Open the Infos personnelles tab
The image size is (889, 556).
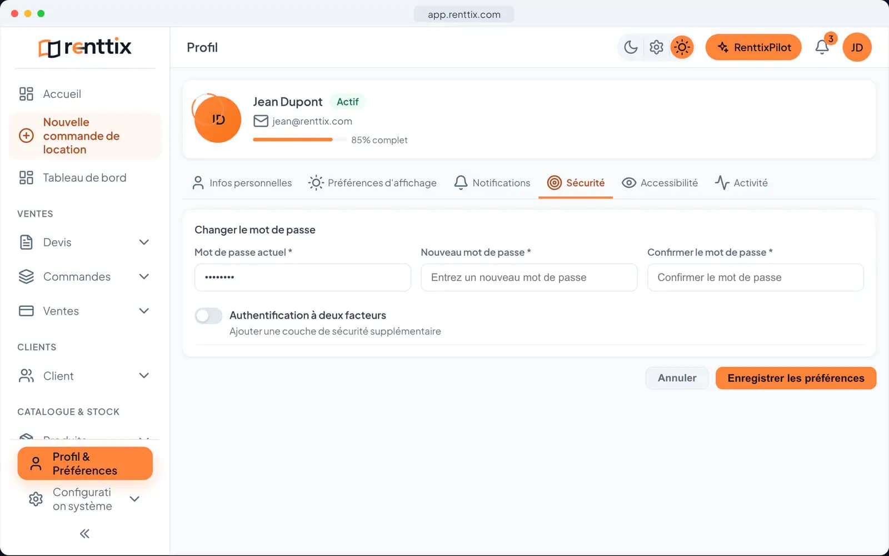coord(242,183)
